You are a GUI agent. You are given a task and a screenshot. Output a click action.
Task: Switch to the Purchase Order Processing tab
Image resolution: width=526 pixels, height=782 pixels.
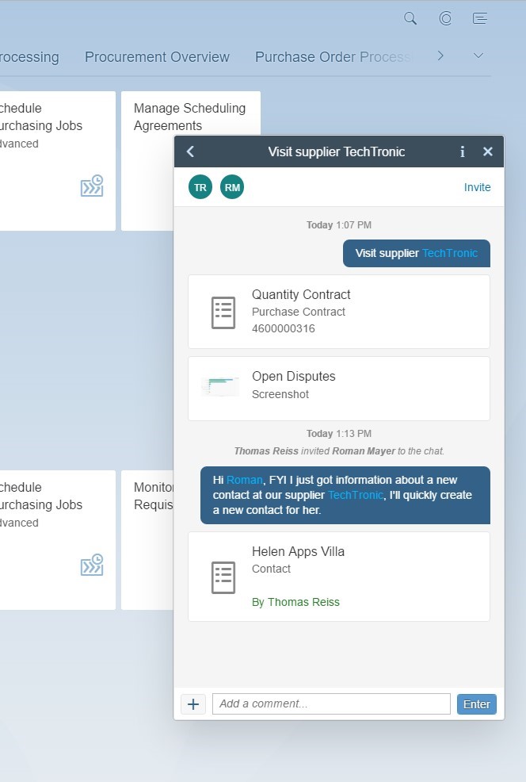pyautogui.click(x=333, y=57)
